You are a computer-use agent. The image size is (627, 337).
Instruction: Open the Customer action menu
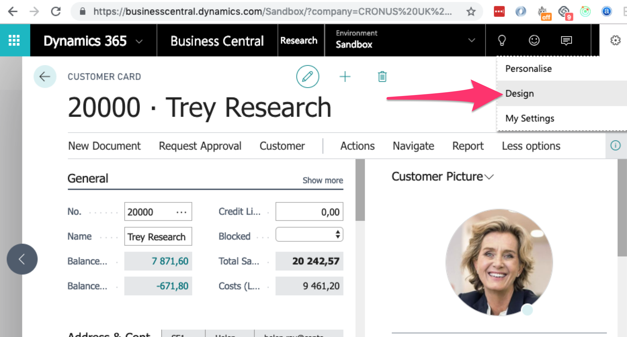(x=282, y=146)
